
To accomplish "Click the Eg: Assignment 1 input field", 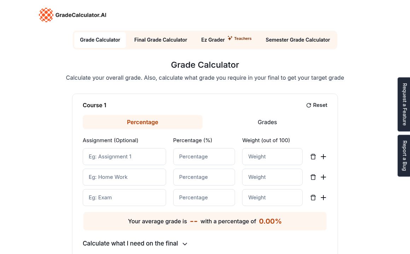I will pyautogui.click(x=124, y=157).
